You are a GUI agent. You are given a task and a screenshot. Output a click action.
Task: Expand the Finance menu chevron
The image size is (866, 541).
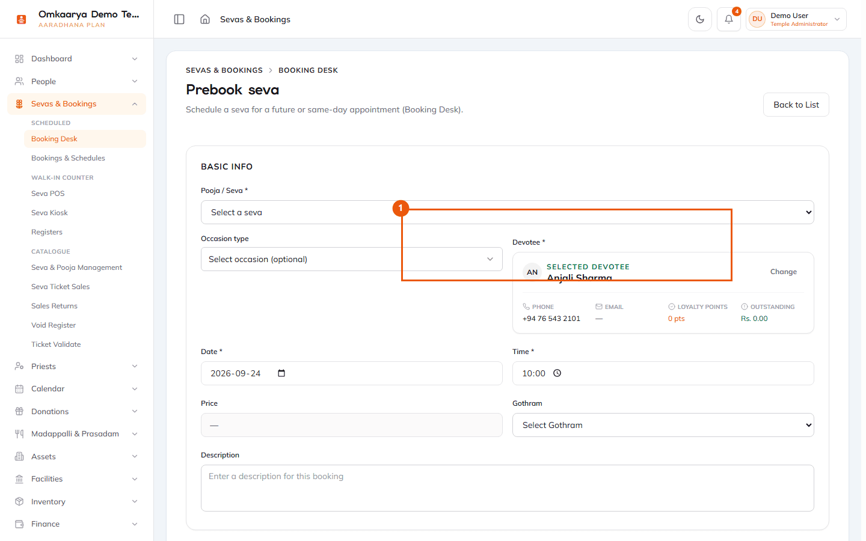[135, 524]
